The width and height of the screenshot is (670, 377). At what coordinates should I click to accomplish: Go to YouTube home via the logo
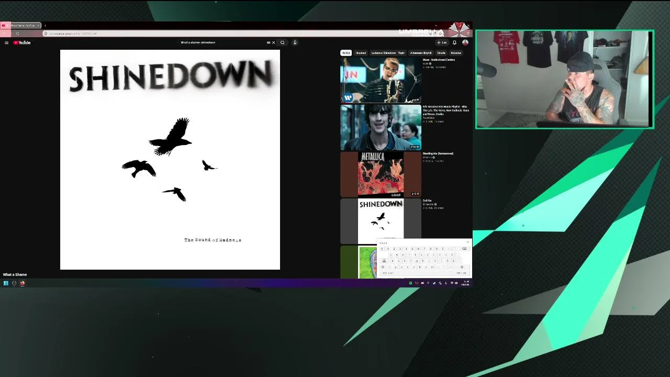[22, 42]
